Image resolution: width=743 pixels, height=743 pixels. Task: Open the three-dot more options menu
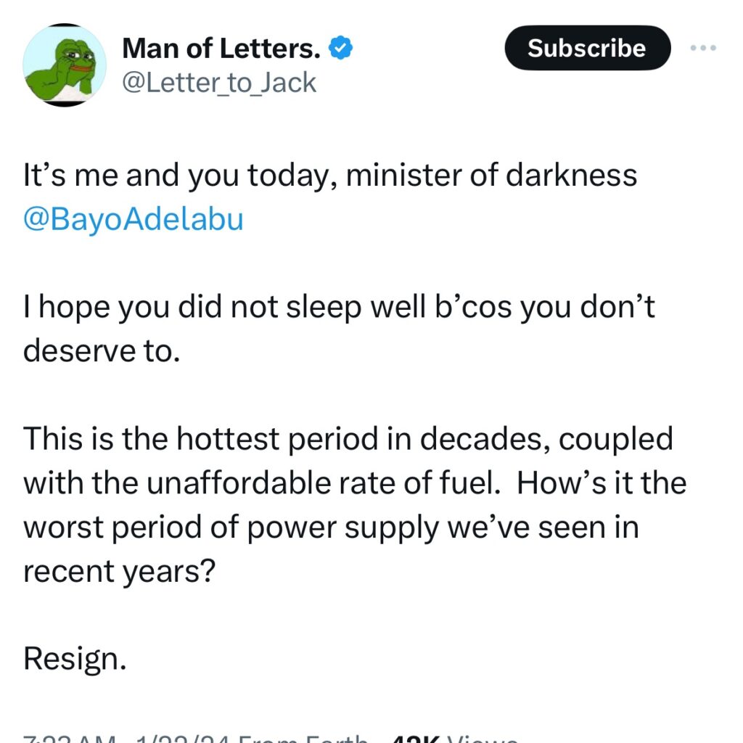(702, 49)
